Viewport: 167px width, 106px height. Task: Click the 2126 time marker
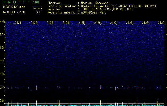[97, 23]
